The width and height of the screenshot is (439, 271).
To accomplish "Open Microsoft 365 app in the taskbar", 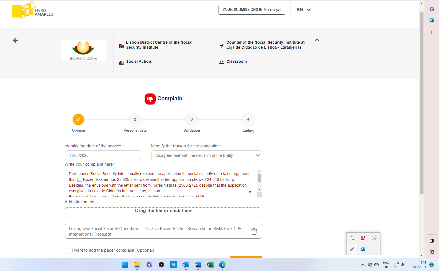I will [x=149, y=265].
